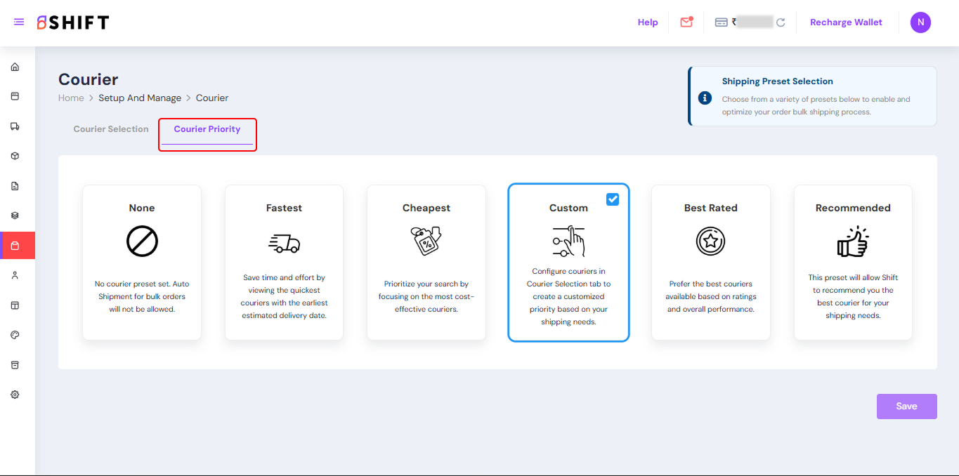Click the Save button
The height and width of the screenshot is (476, 959).
906,406
